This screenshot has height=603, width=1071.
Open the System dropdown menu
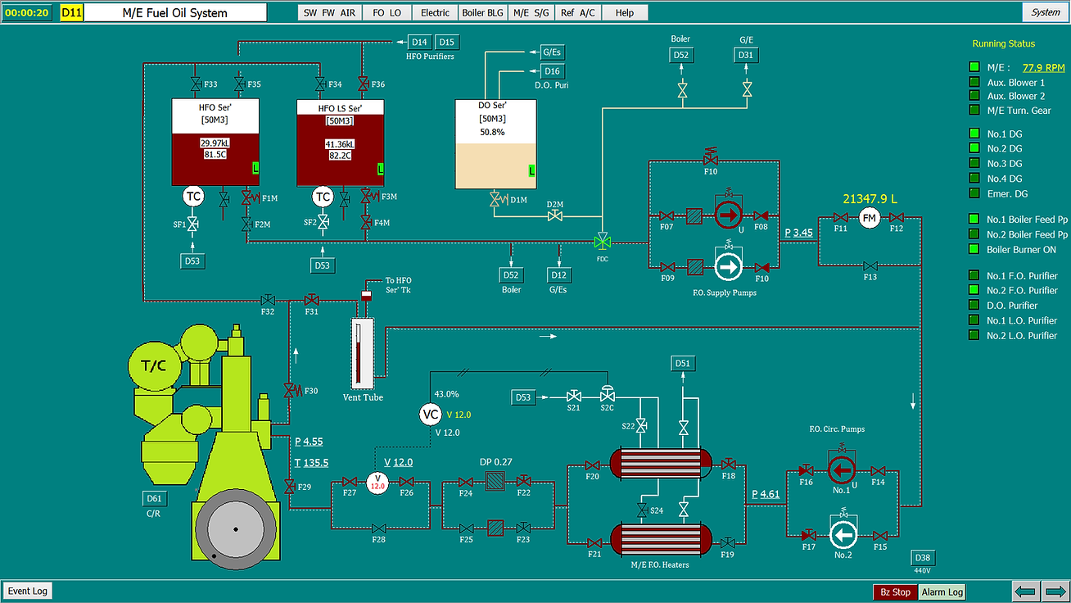click(1046, 12)
